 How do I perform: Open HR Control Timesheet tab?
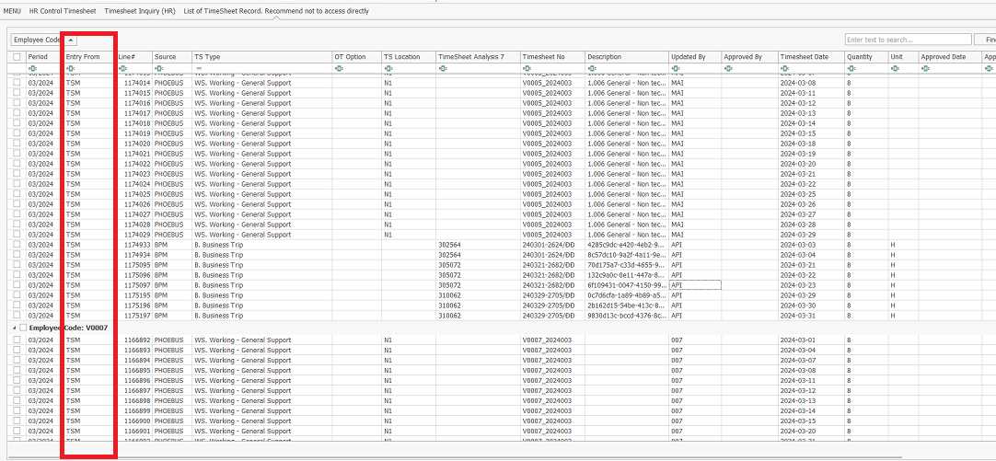tap(63, 10)
